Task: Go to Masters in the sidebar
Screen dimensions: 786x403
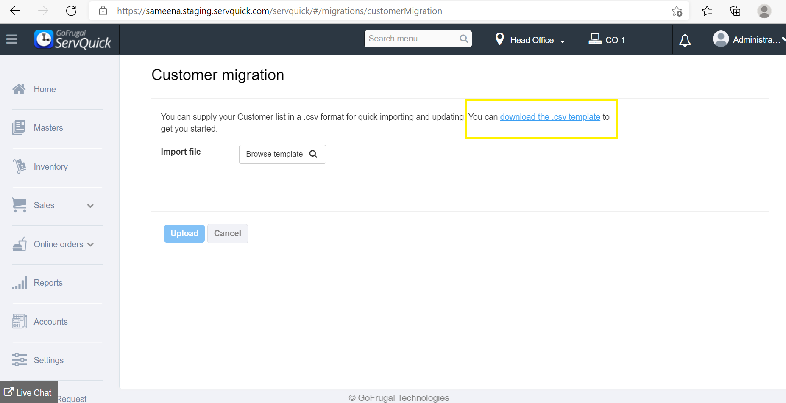Action: (x=48, y=128)
